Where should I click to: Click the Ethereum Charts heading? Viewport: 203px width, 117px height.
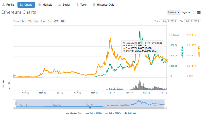coord(19,12)
